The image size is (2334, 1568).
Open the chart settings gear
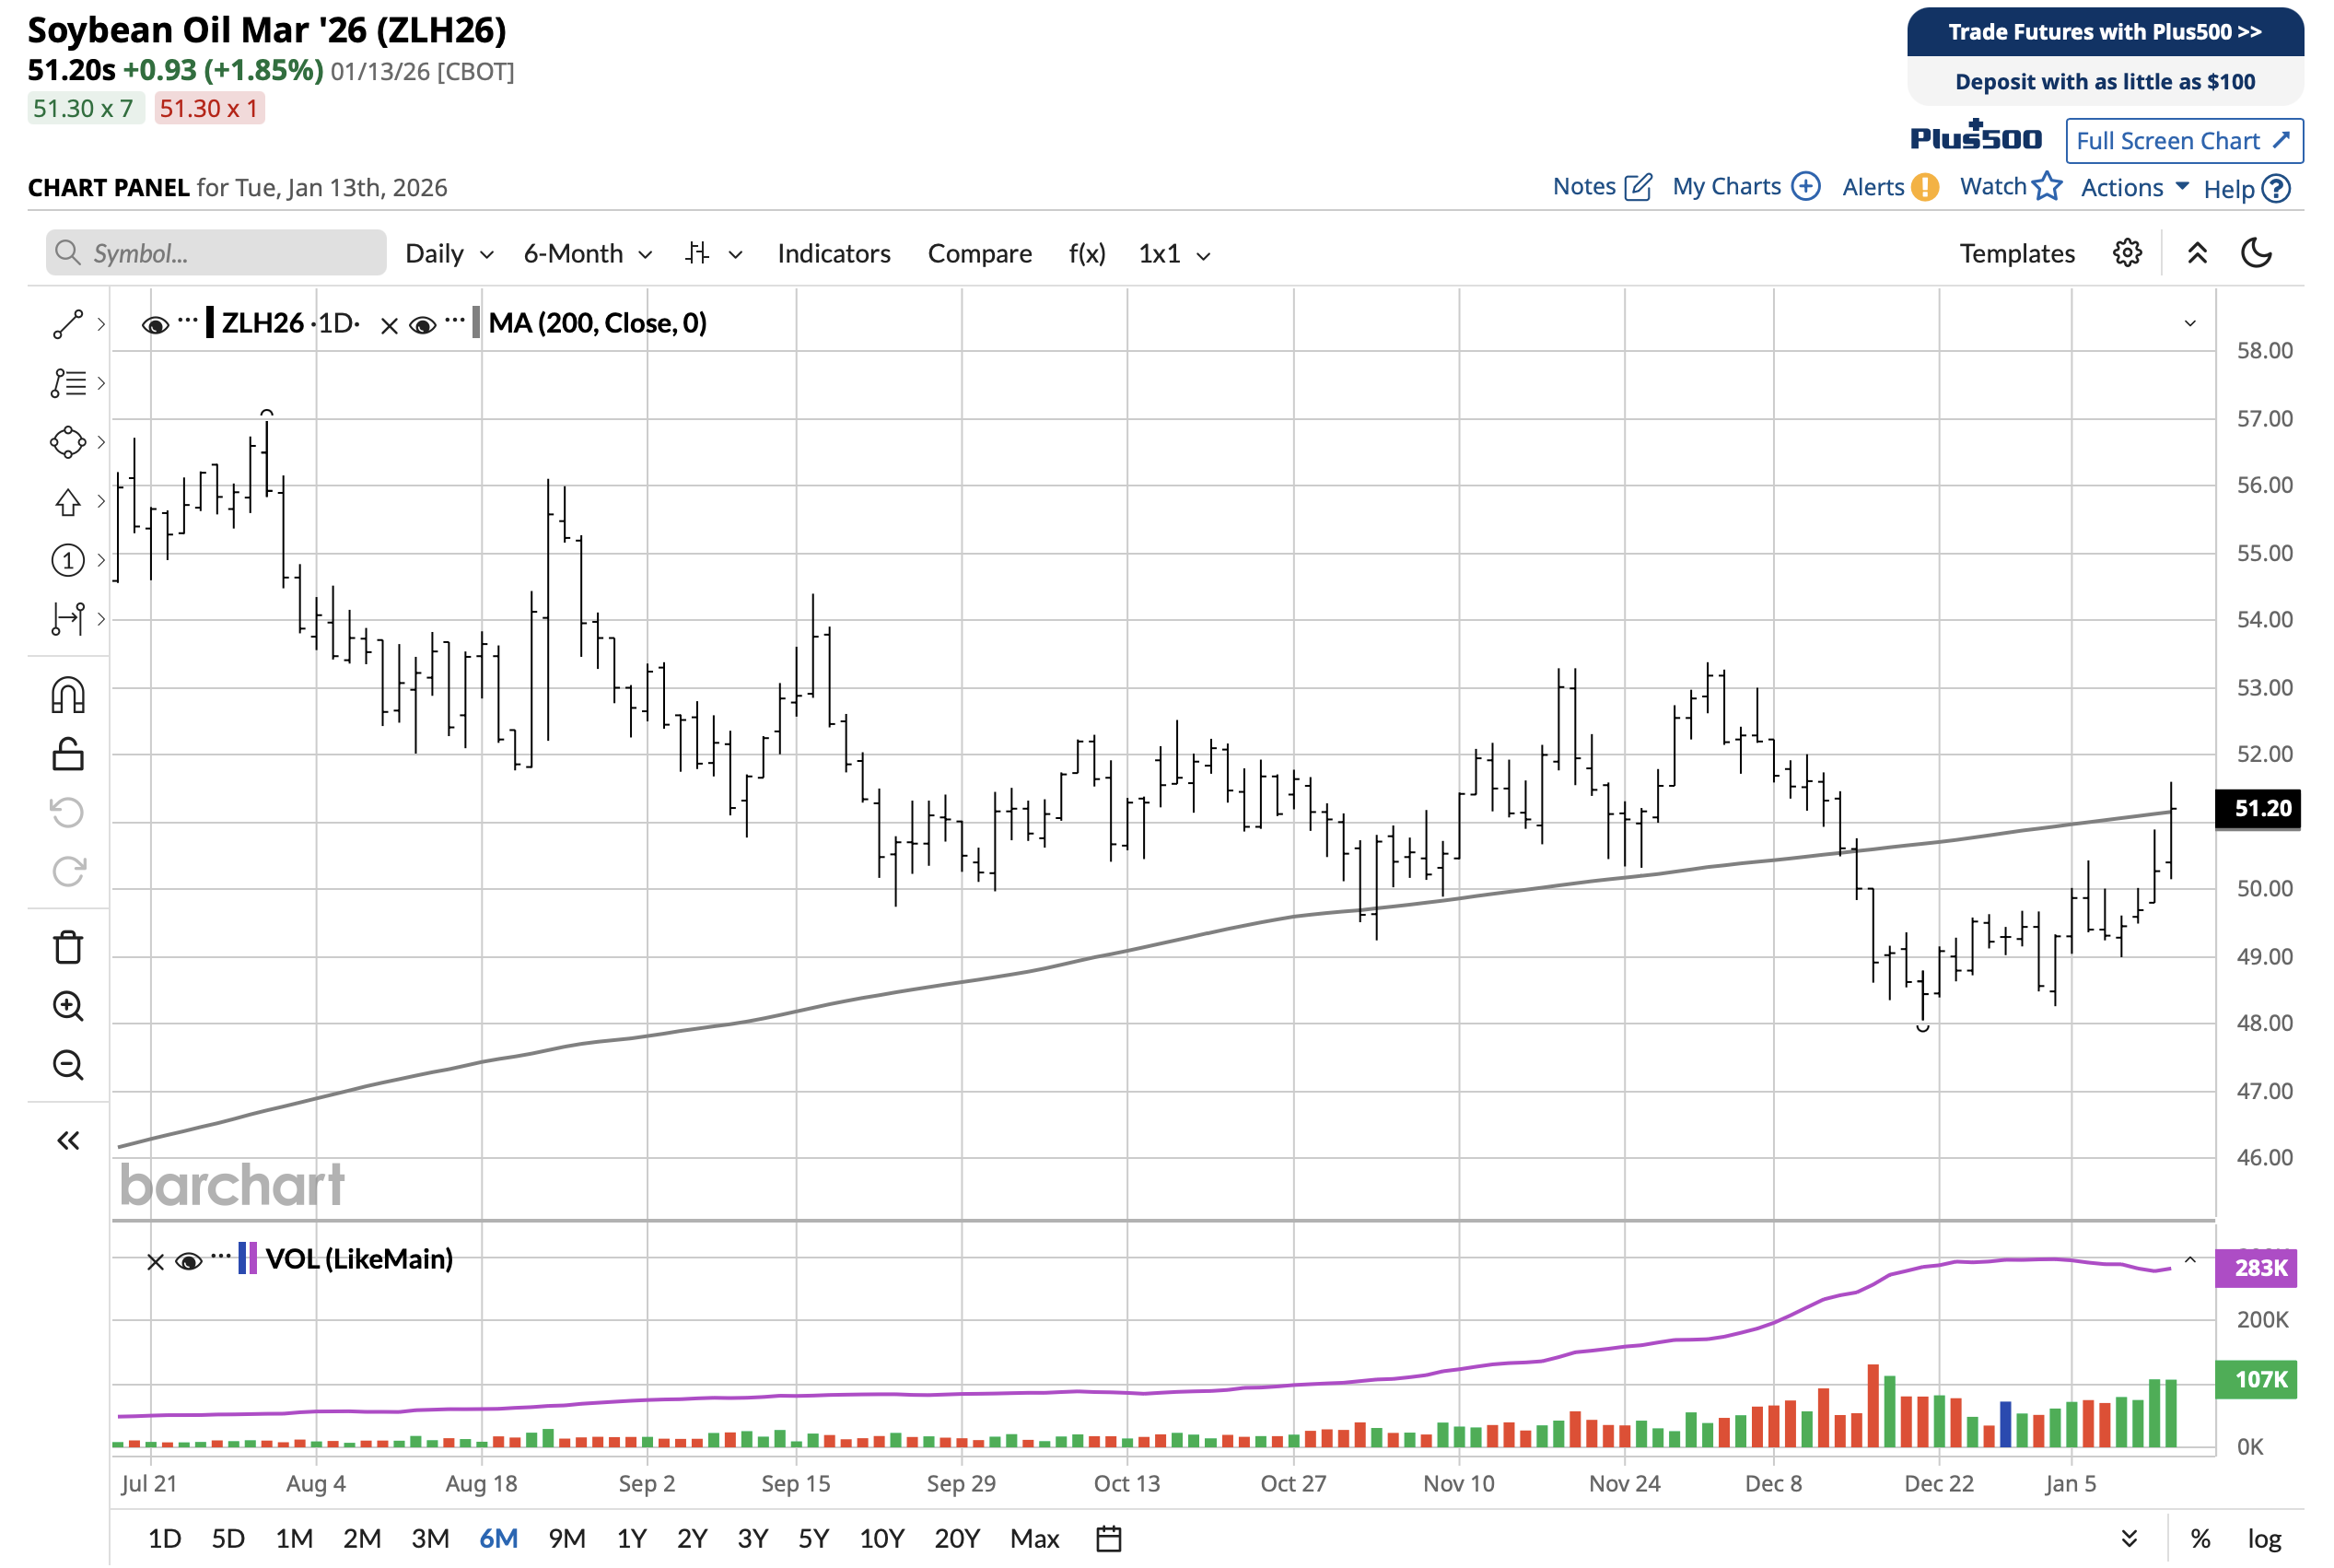coord(2127,253)
